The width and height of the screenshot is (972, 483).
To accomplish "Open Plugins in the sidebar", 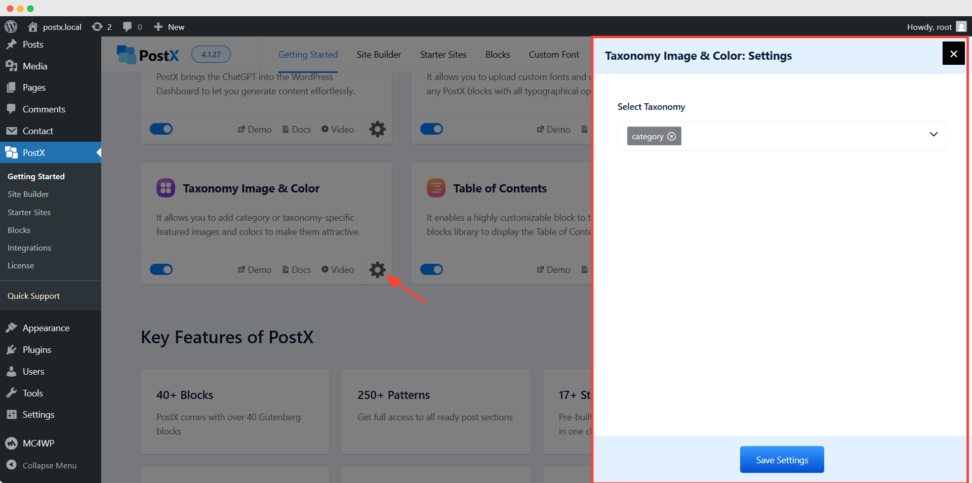I will pos(51,350).
